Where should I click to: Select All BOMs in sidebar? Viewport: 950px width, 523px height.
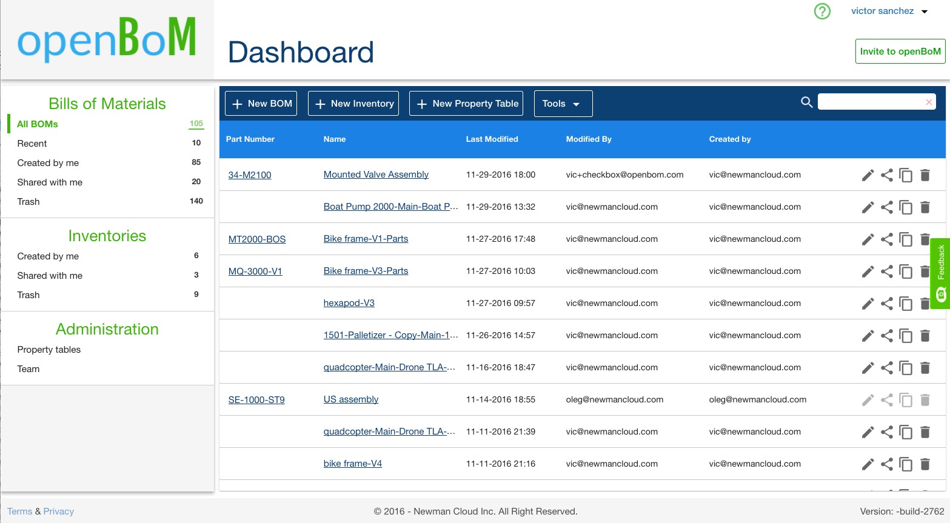pyautogui.click(x=38, y=124)
